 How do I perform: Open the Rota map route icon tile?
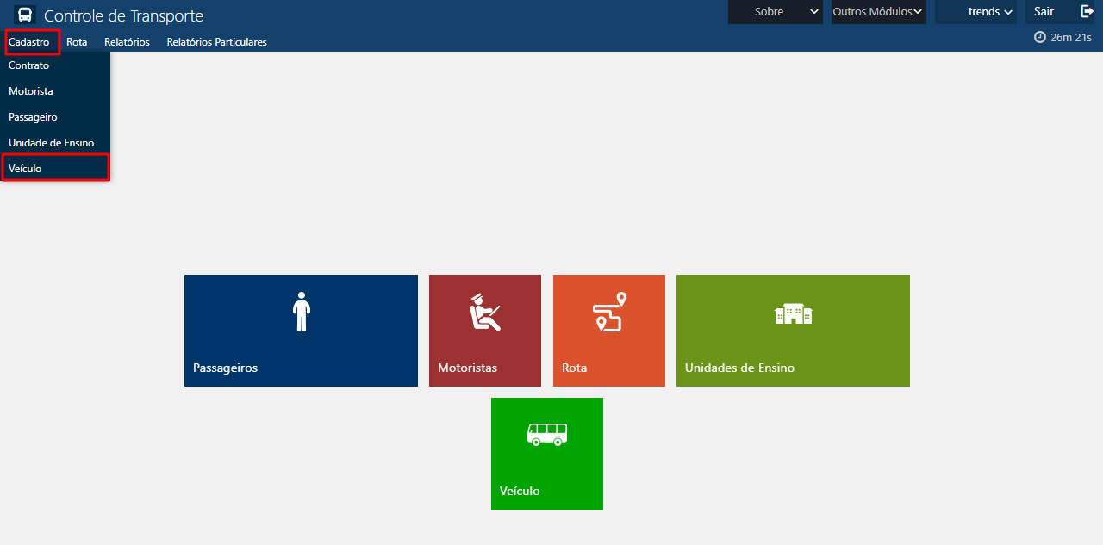coord(608,330)
